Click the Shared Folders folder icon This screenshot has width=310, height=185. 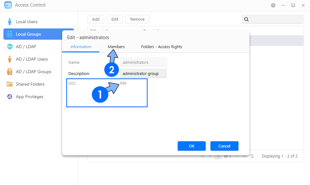click(9, 84)
